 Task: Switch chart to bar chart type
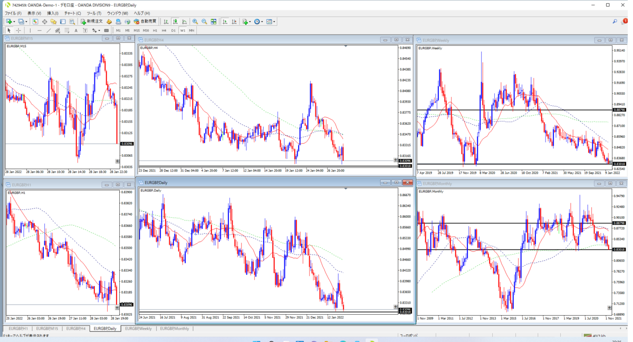[166, 22]
